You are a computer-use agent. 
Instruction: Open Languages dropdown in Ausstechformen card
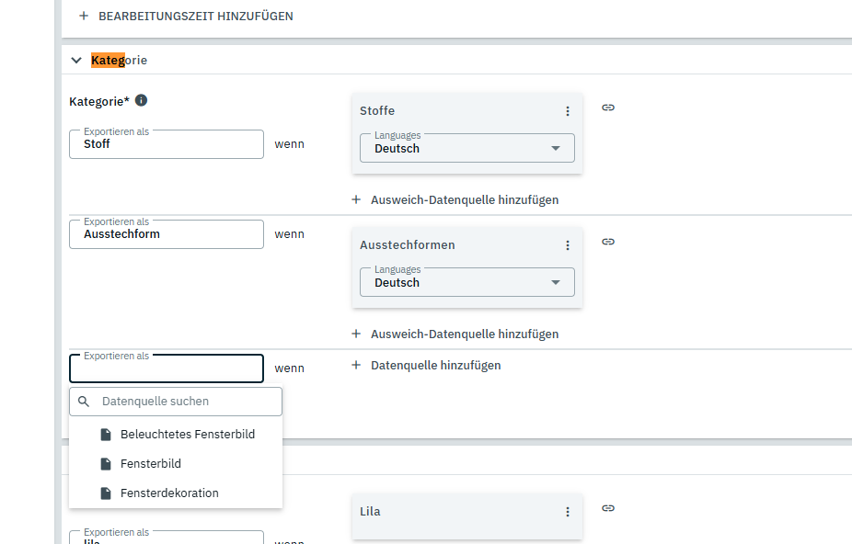point(466,282)
